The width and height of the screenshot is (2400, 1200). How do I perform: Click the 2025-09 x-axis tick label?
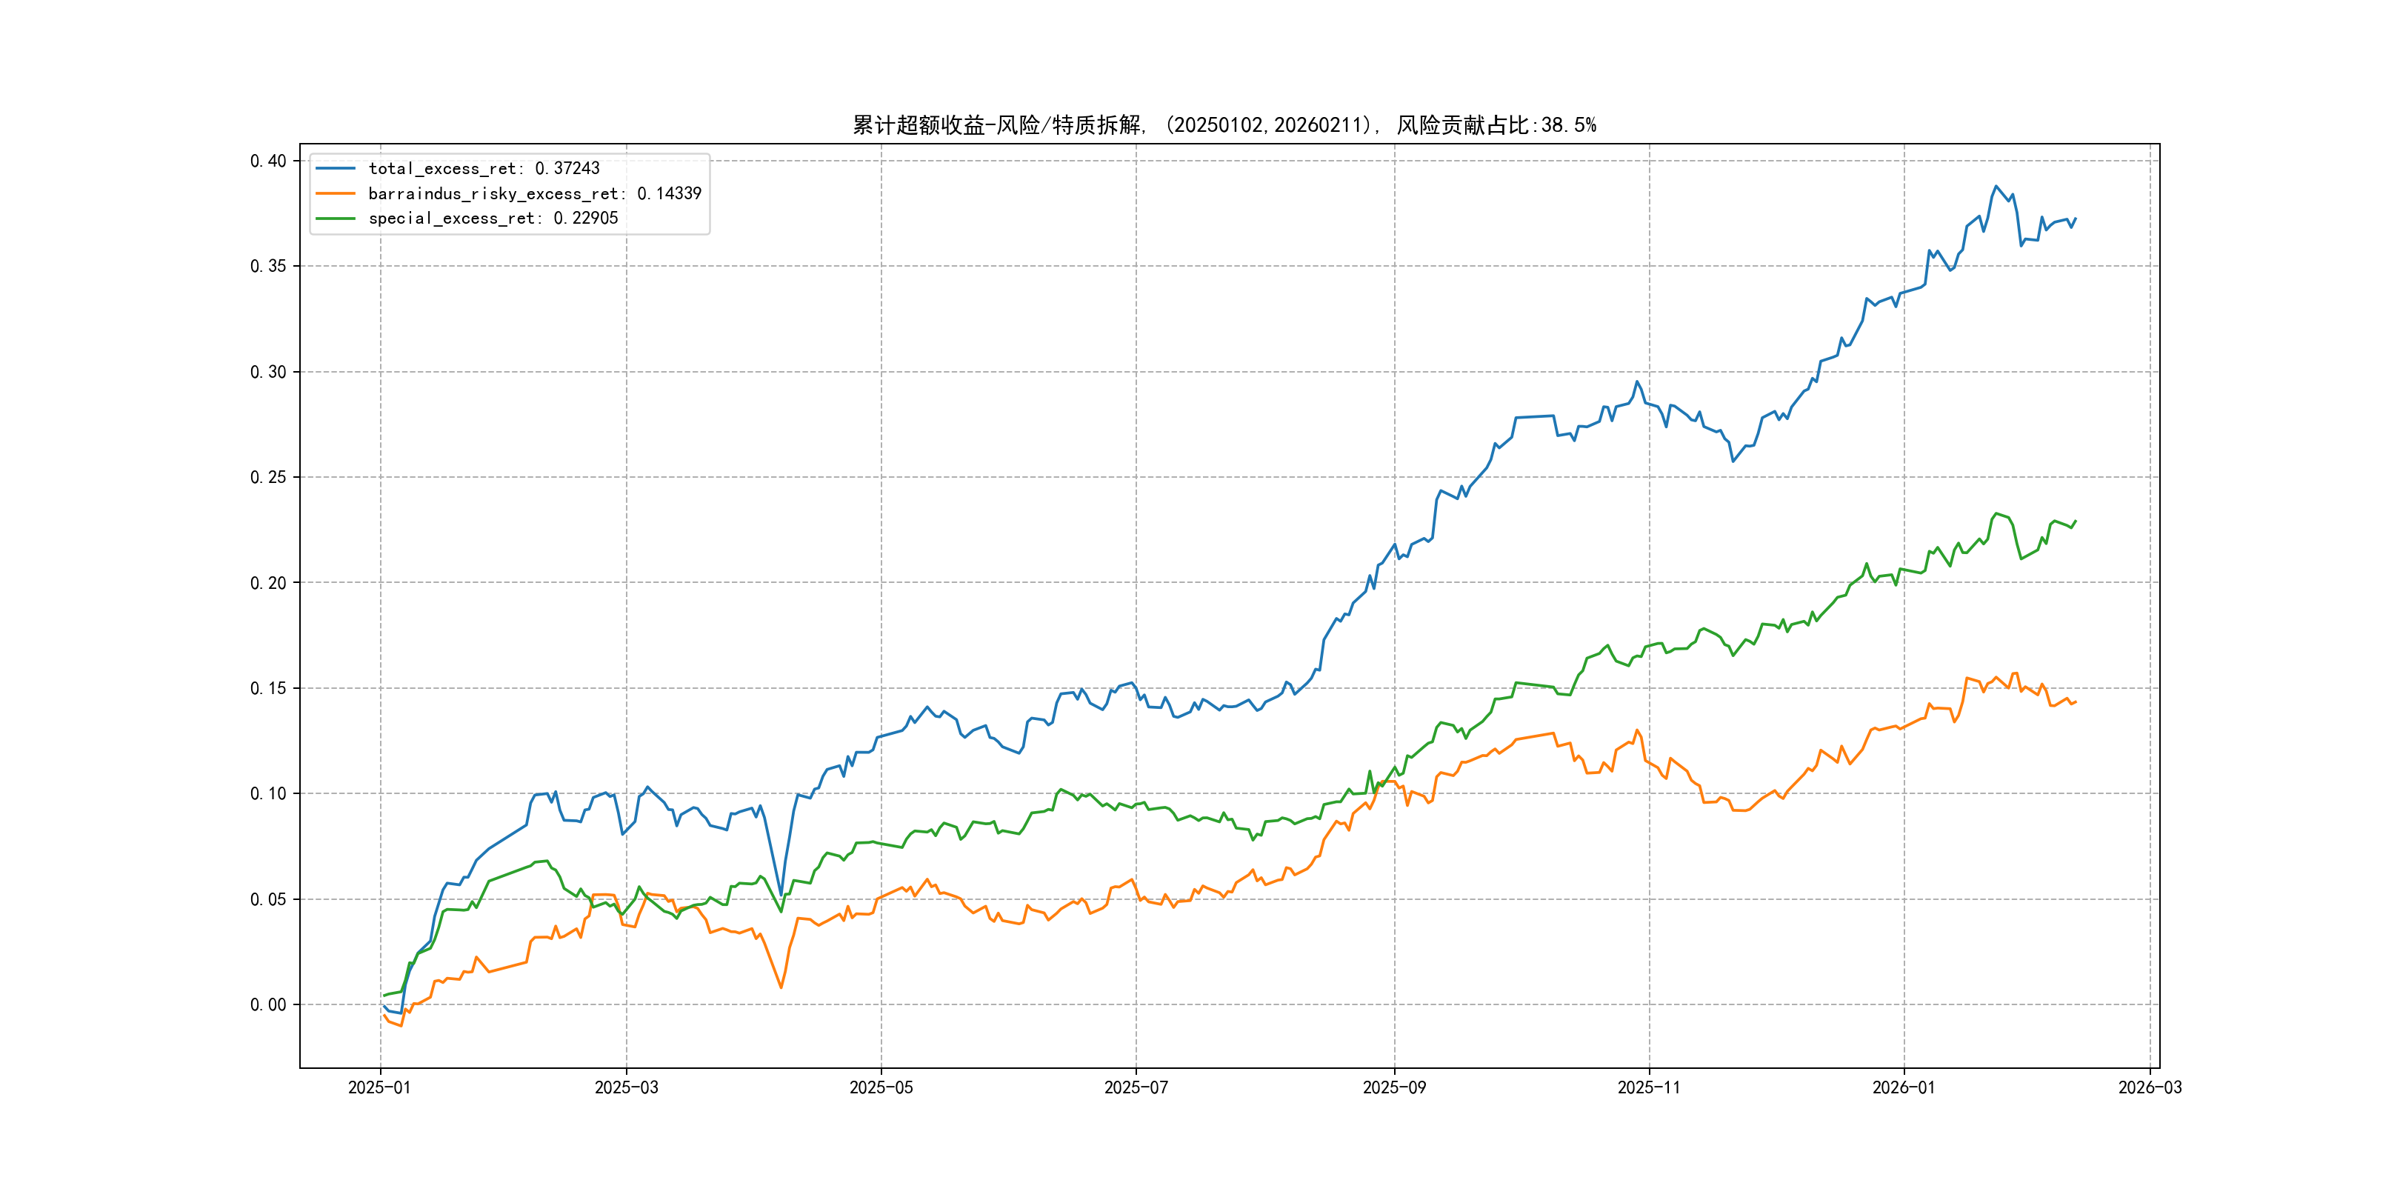tap(1394, 1087)
